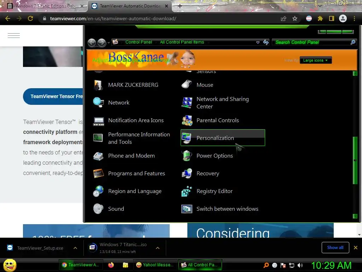Open a new Chrome tab

pyautogui.click(x=180, y=6)
